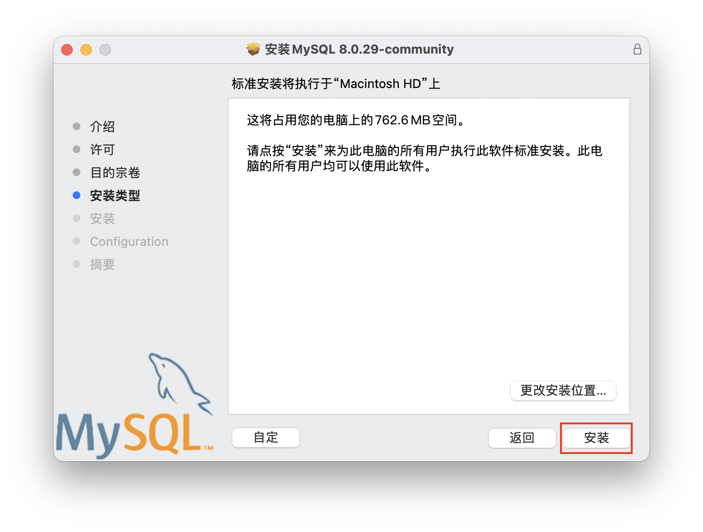The height and width of the screenshot is (532, 703).
Task: Click 更改安装位置... to change install location
Action: [563, 391]
